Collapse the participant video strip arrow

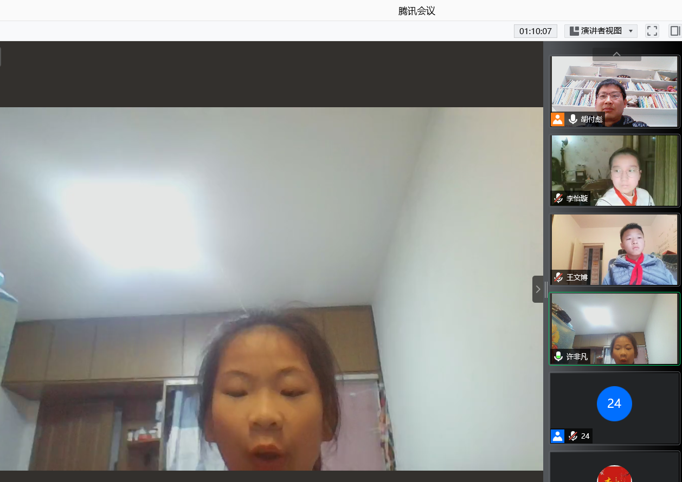538,289
